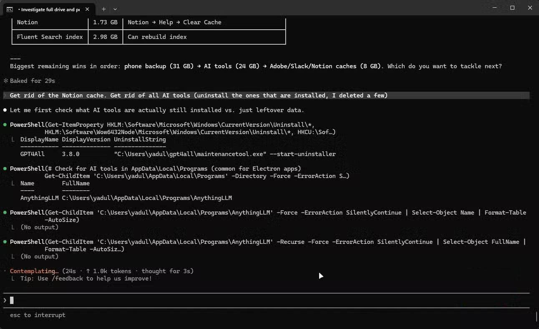Click the '2.98 GB' size cell
Viewport: 539px width, 329px height.
105,37
